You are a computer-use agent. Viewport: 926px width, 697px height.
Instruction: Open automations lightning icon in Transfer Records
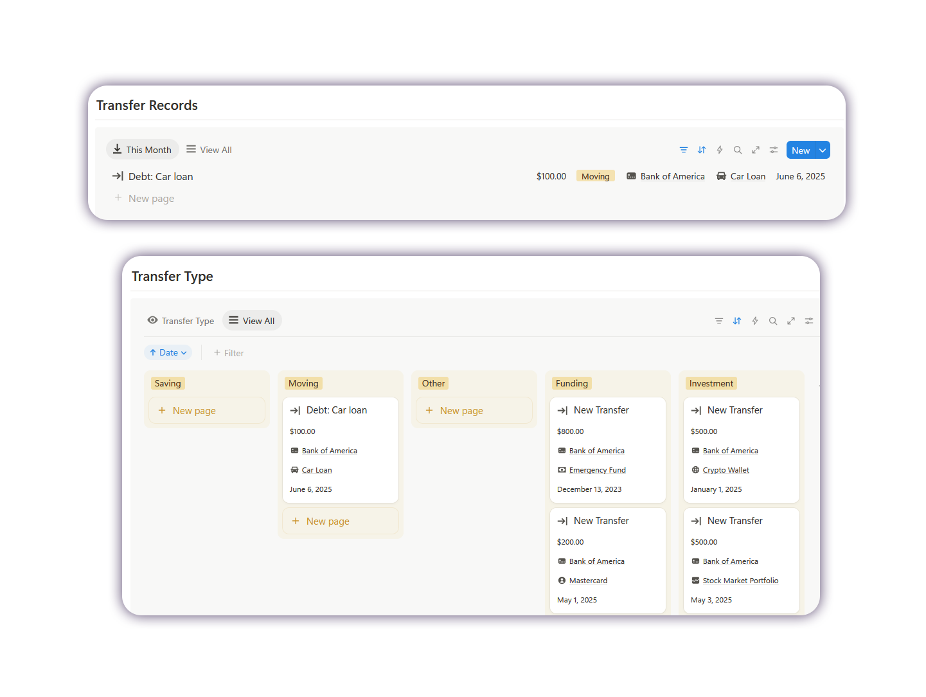click(x=720, y=150)
